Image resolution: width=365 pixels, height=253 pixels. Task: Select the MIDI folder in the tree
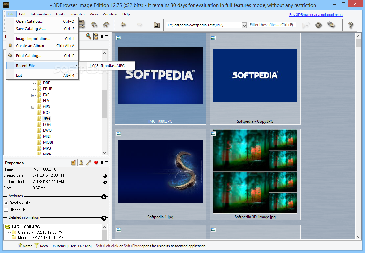pos(47,136)
